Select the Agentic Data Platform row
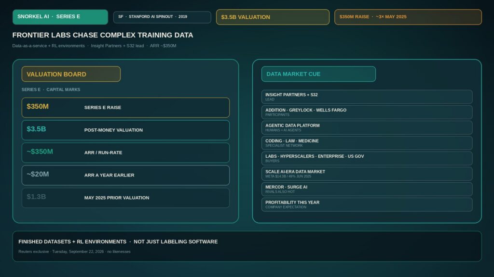Image resolution: width=494 pixels, height=277 pixels. coord(367,127)
